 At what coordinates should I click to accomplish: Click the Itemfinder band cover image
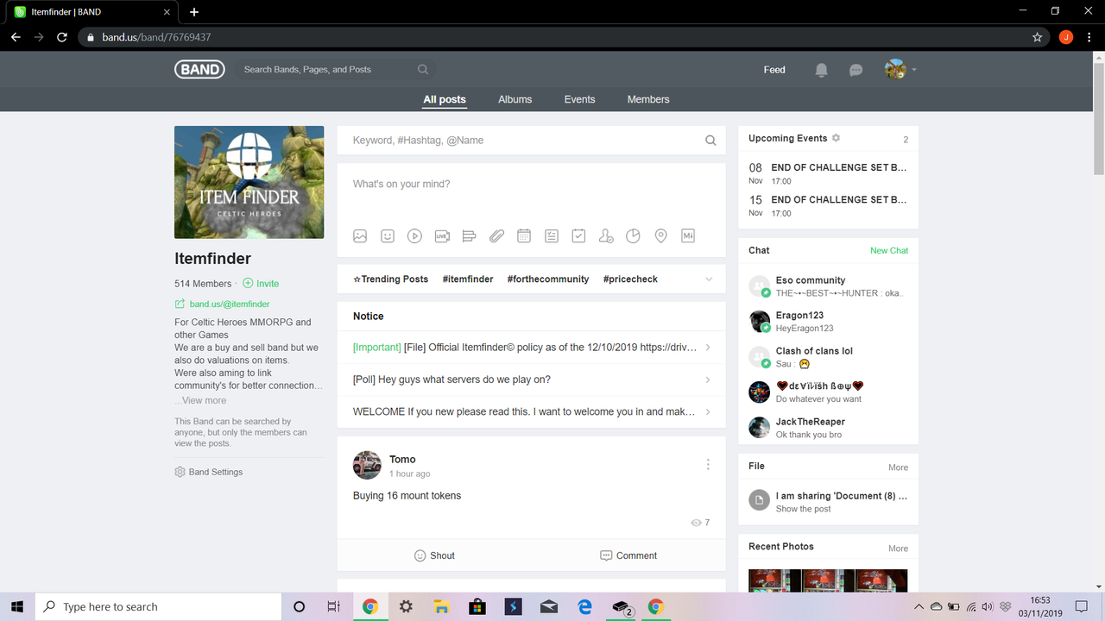click(x=249, y=182)
